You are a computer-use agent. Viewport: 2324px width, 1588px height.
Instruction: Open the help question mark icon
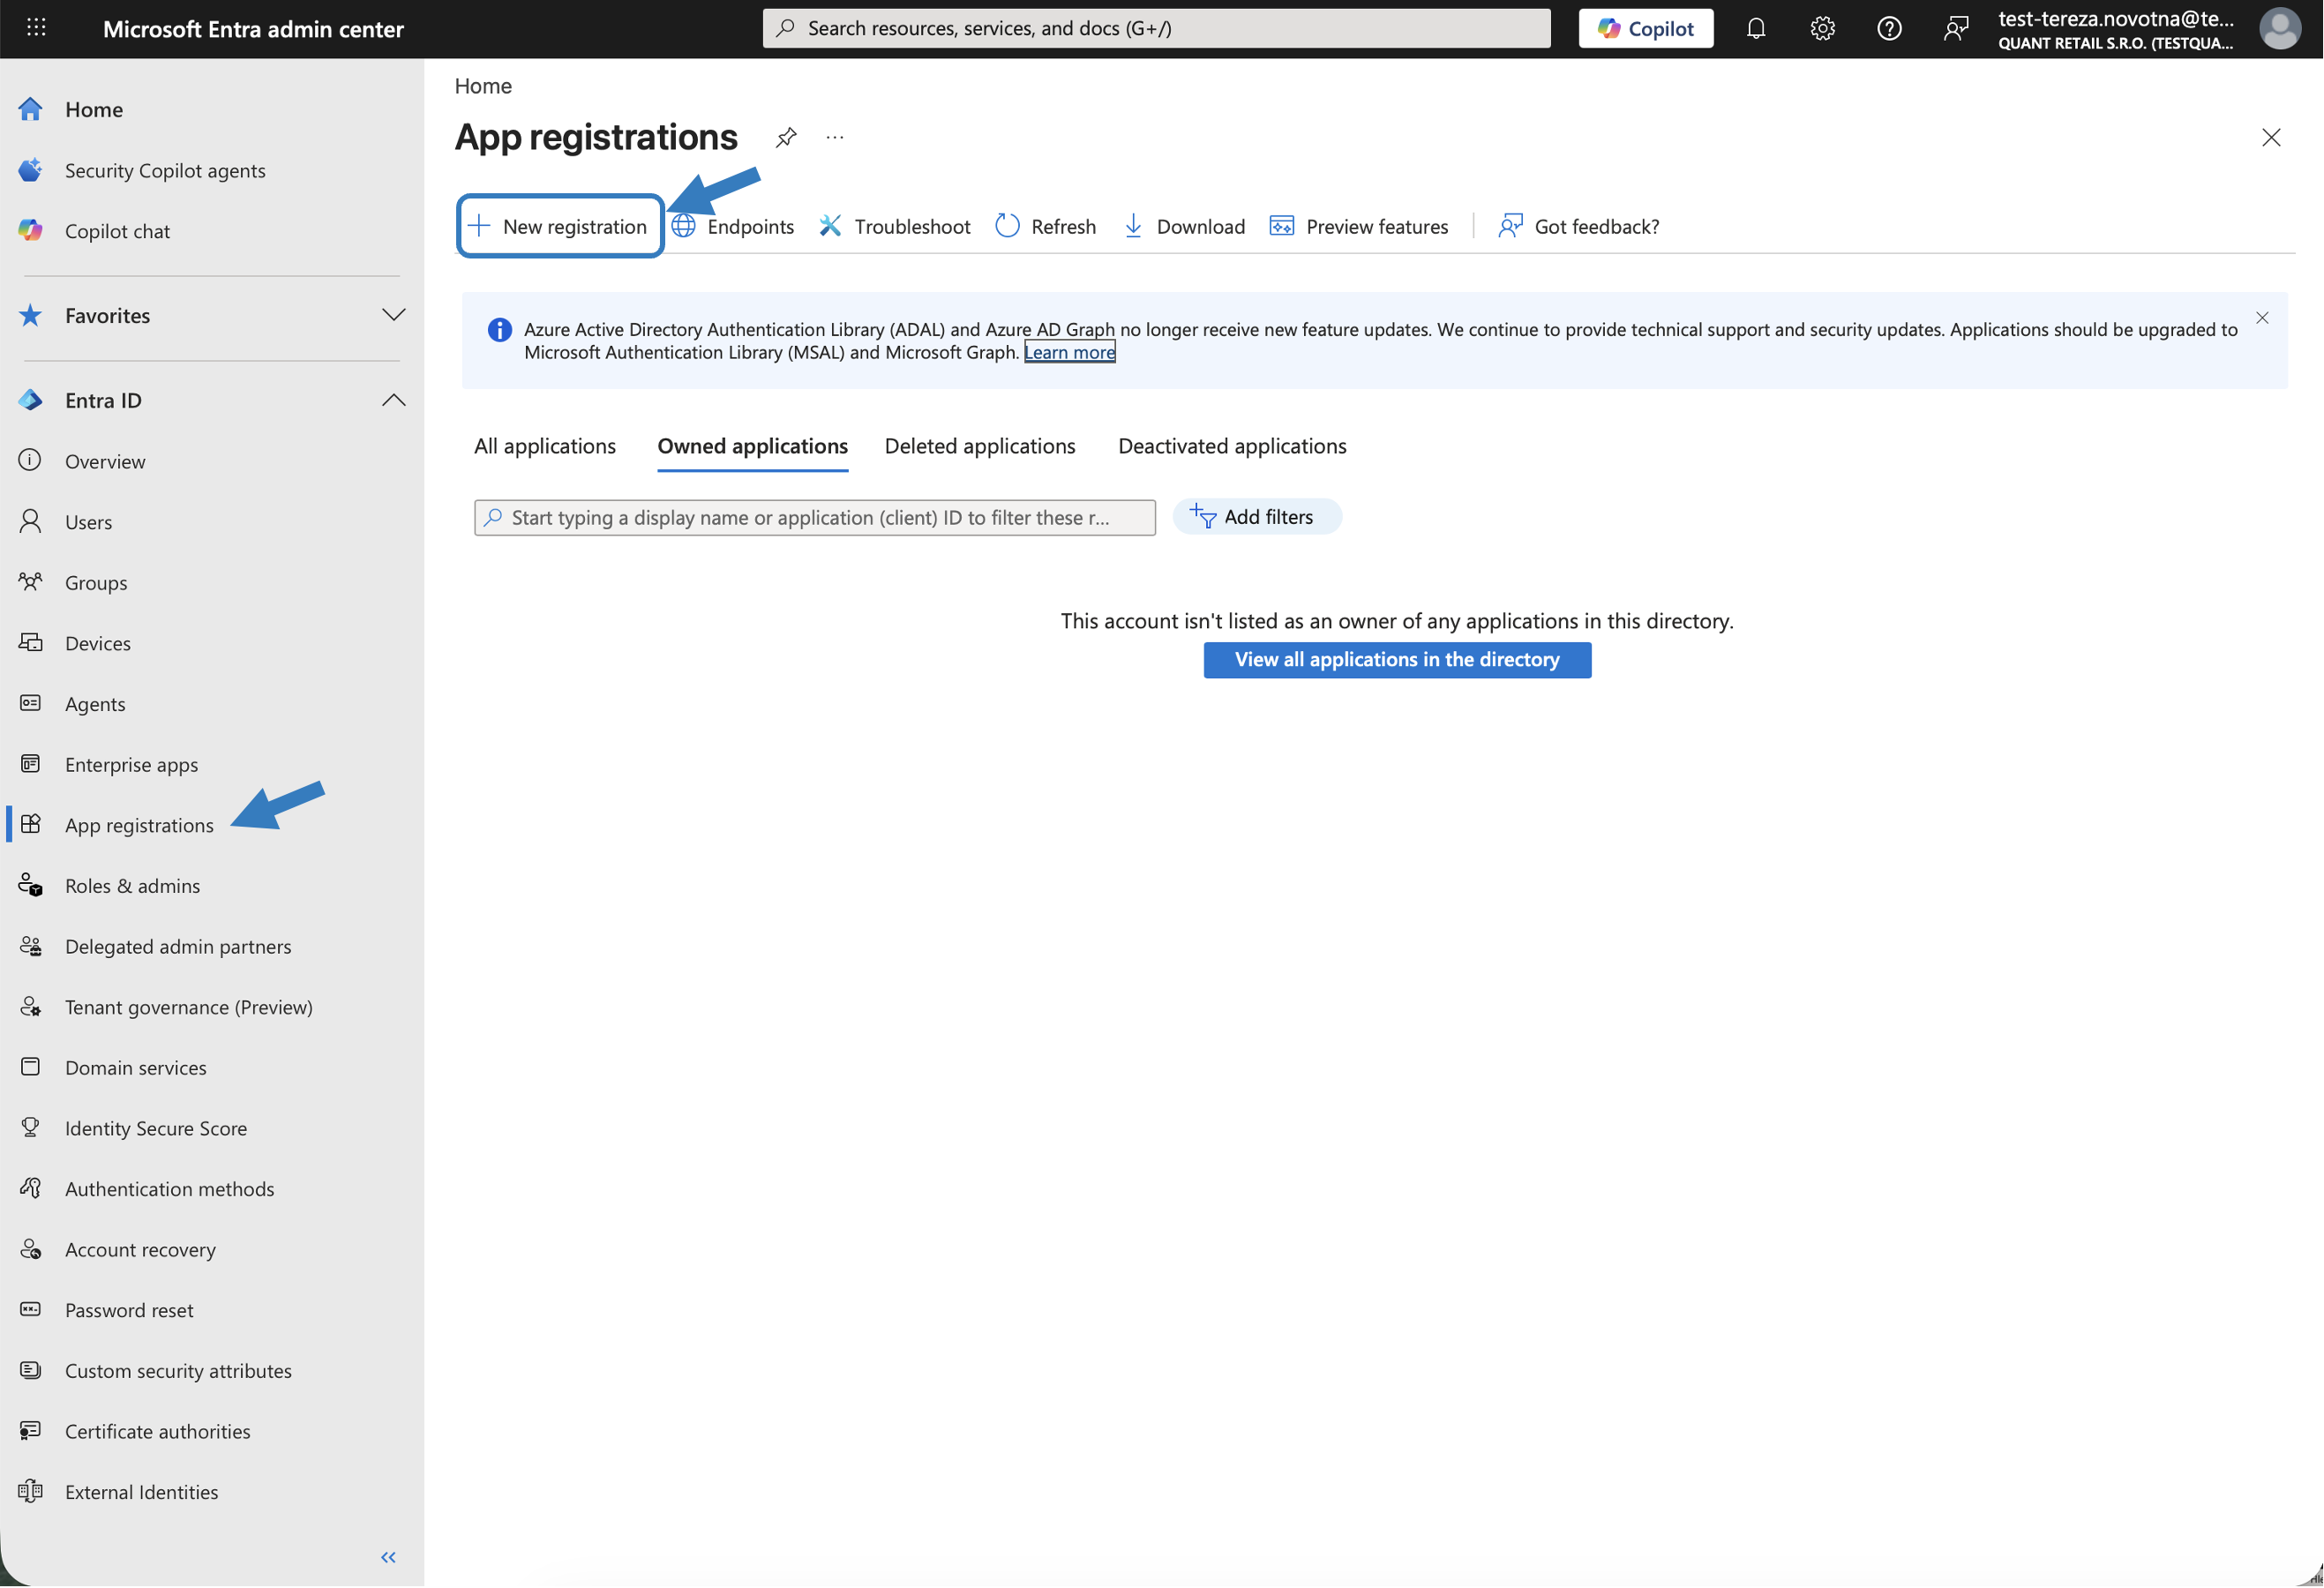1889,28
